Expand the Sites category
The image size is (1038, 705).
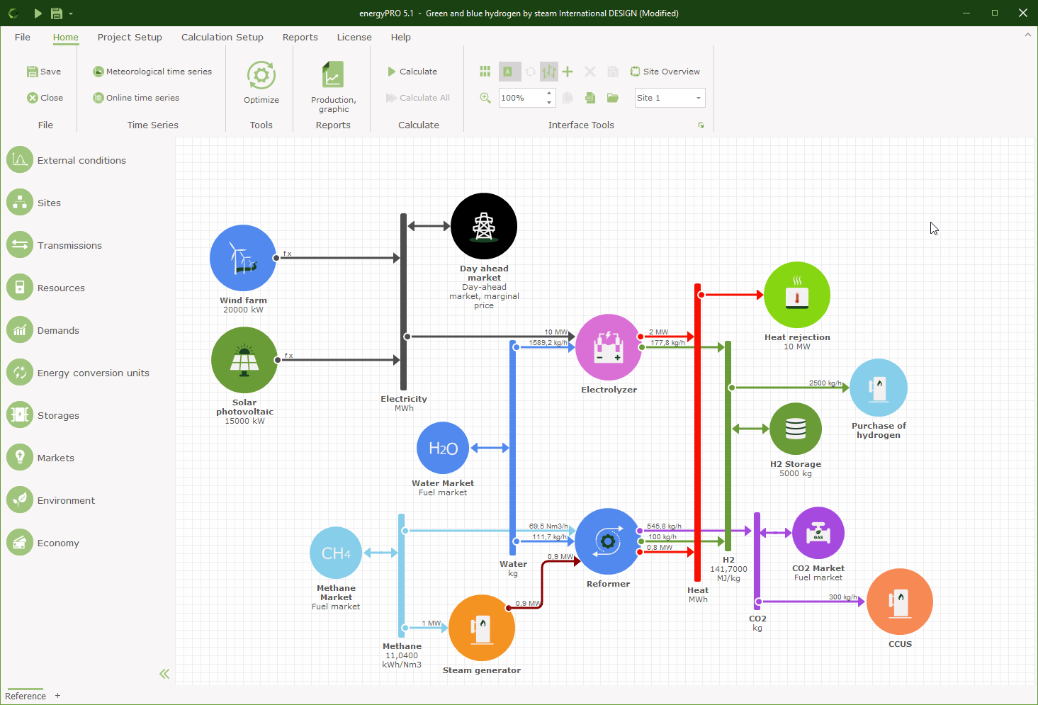pos(34,203)
